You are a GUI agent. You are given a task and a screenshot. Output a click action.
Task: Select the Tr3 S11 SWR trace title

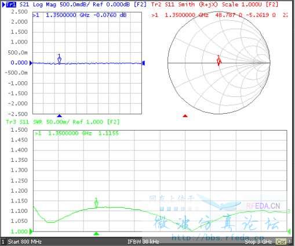point(63,122)
